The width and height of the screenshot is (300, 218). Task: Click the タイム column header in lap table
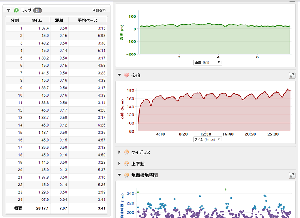point(37,20)
